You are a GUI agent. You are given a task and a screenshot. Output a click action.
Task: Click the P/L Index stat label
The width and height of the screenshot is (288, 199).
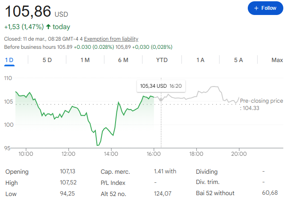114,183
